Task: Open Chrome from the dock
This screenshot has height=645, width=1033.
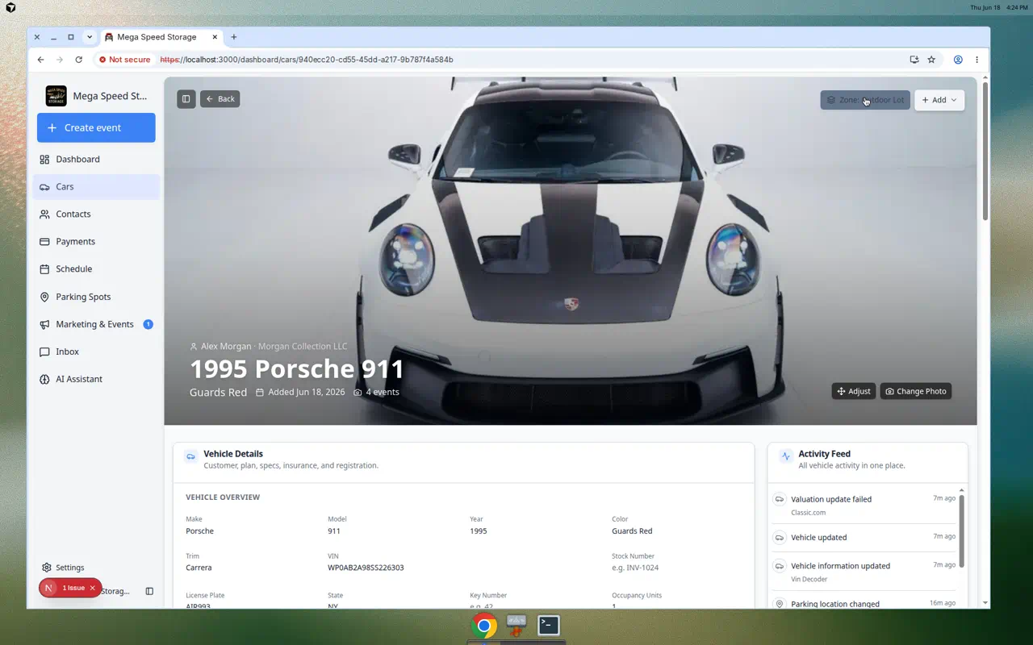Action: click(x=484, y=625)
